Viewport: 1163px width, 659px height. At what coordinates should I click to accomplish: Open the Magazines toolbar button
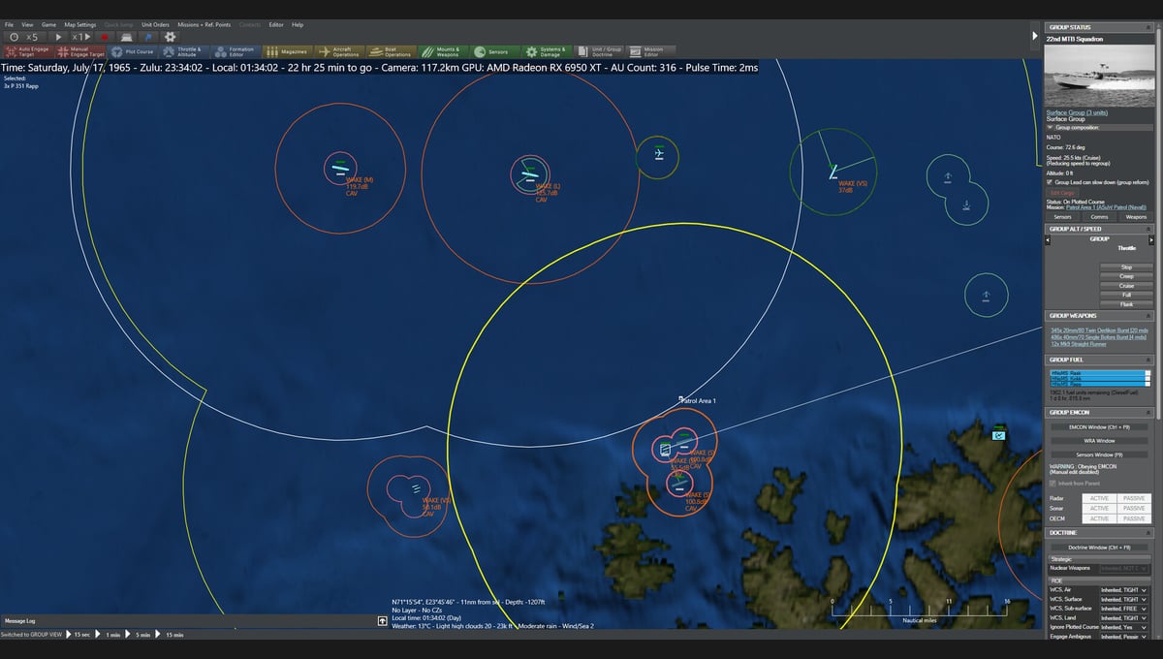(x=287, y=51)
